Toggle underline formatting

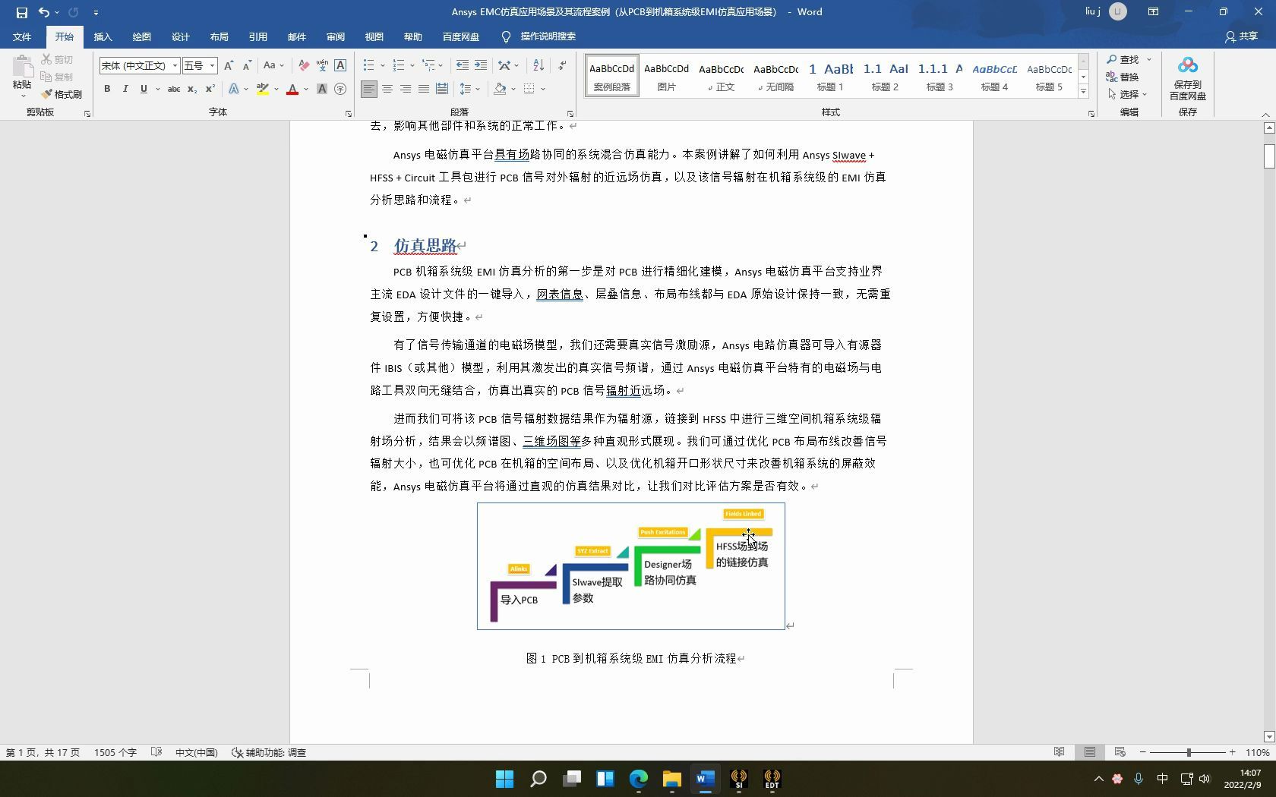144,89
